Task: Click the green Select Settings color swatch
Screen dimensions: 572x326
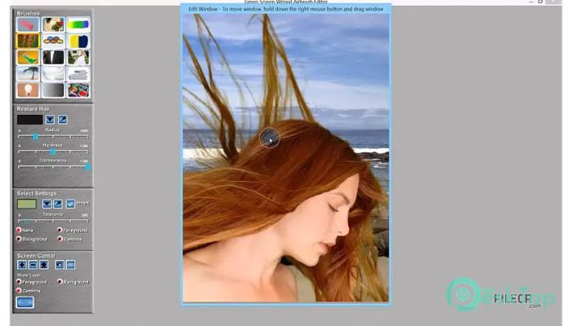Action: coord(27,204)
